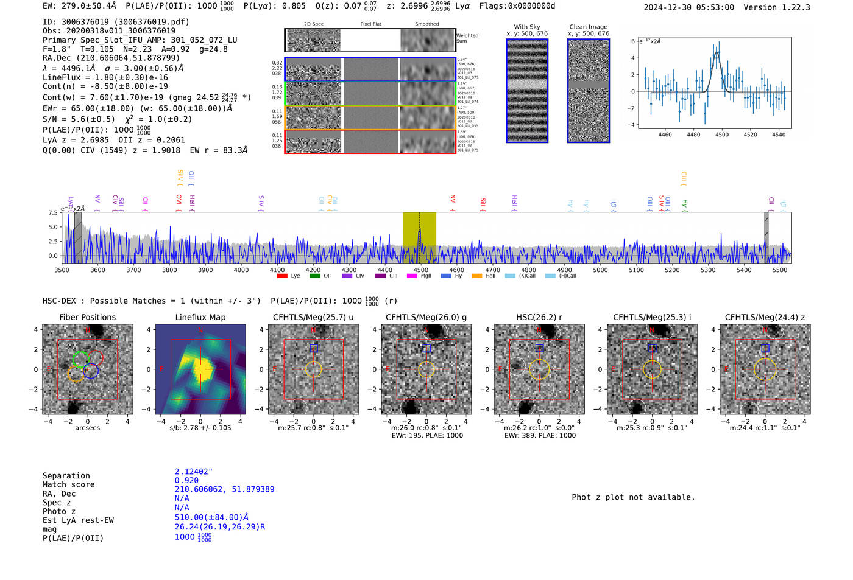
Task: Click the 'Version 1.22.3' text
Action: [777, 8]
